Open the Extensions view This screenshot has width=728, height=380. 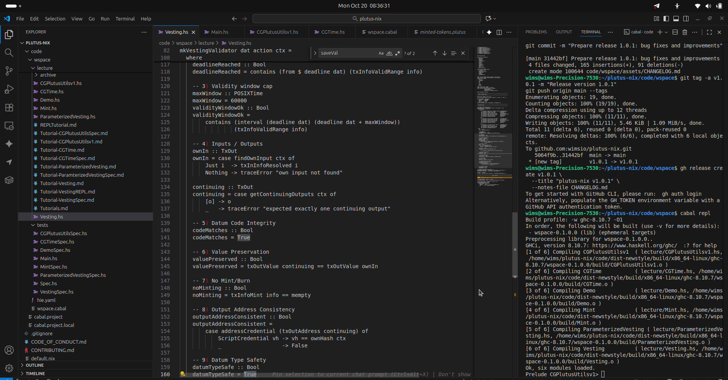click(9, 107)
